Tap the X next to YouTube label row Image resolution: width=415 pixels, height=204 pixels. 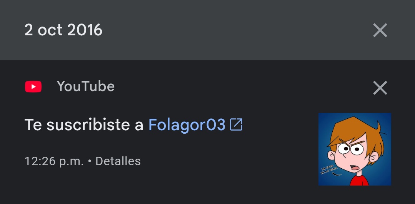pos(380,88)
